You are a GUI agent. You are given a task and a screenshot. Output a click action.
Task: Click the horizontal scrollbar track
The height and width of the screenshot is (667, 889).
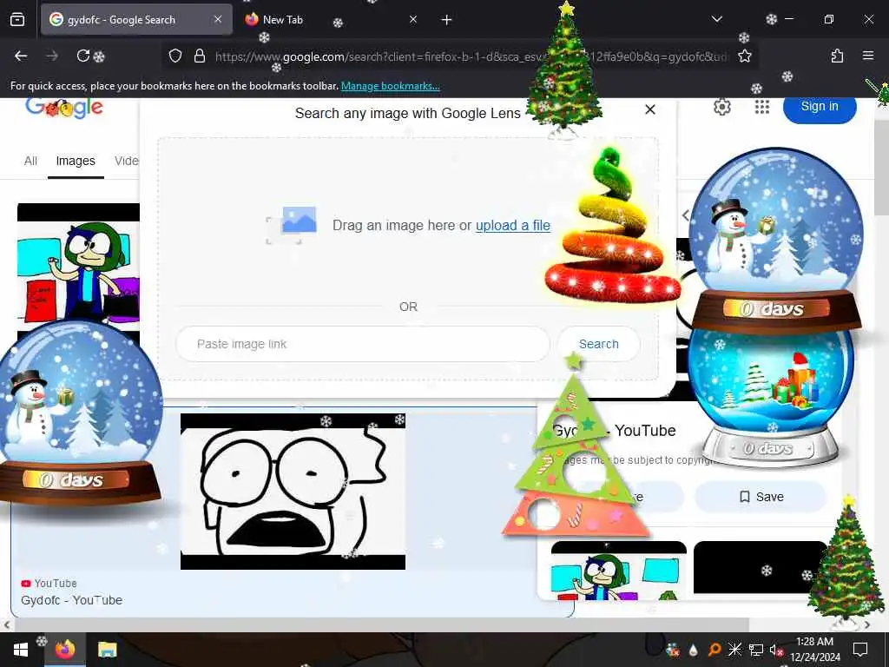[x=437, y=624]
